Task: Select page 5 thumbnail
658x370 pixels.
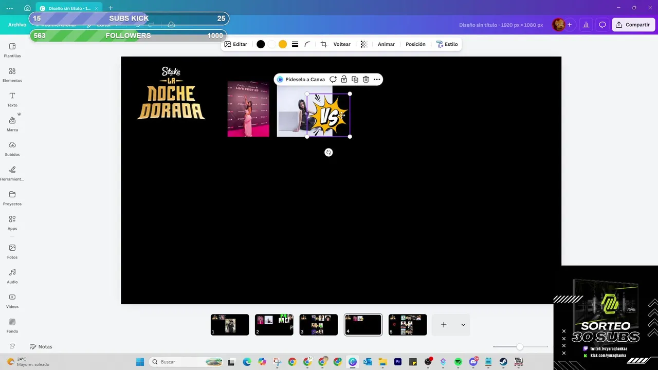Action: click(x=408, y=325)
